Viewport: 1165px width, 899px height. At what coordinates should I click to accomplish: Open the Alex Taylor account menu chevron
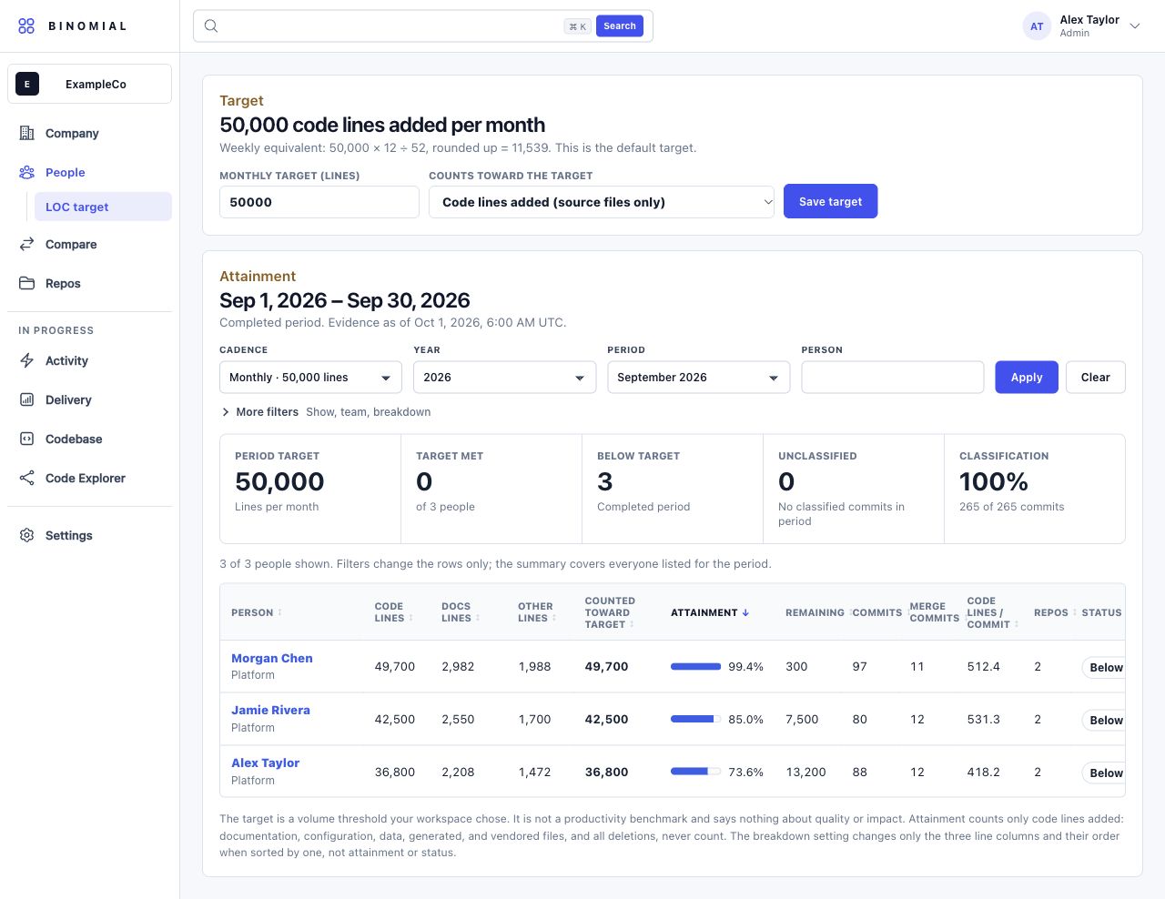1135,26
